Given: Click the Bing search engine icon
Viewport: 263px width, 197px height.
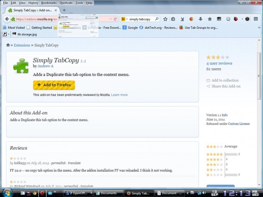Looking at the screenshot, I should pos(123,19).
